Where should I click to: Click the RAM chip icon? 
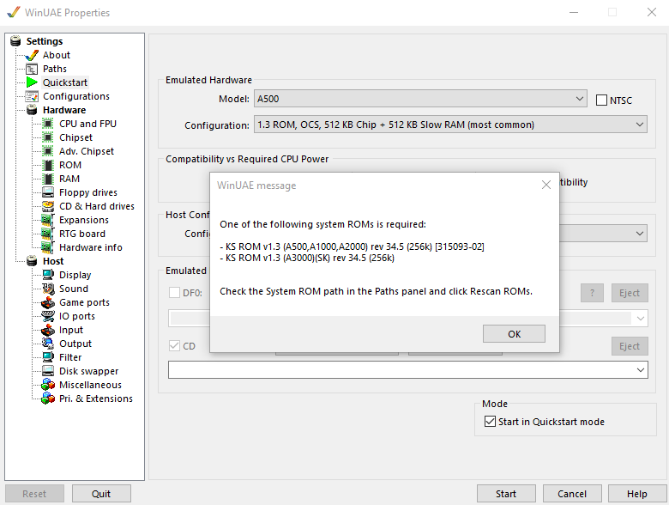pos(49,179)
